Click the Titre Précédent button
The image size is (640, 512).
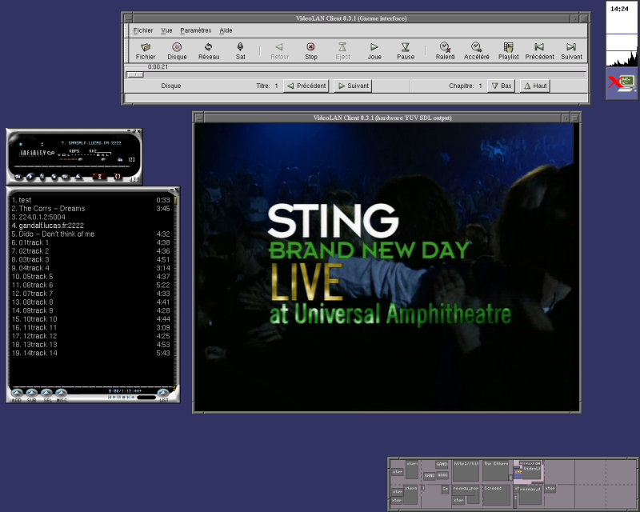click(306, 86)
